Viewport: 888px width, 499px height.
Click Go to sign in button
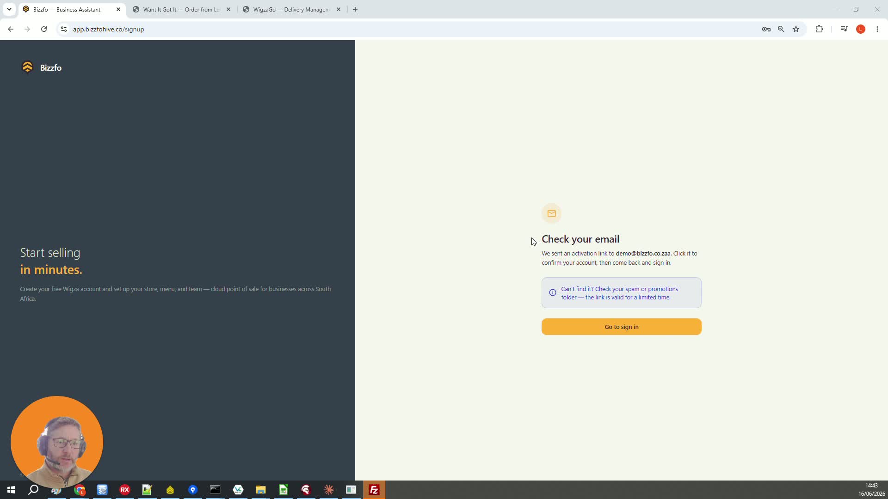point(621,327)
